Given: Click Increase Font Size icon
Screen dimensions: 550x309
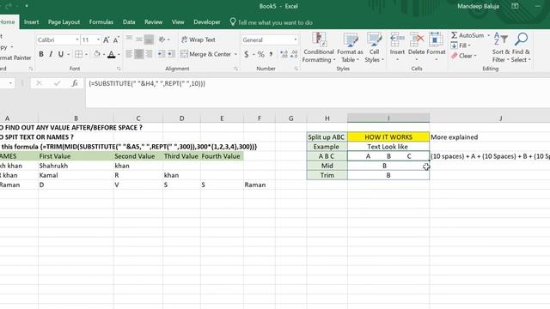Looking at the screenshot, I should tap(107, 39).
